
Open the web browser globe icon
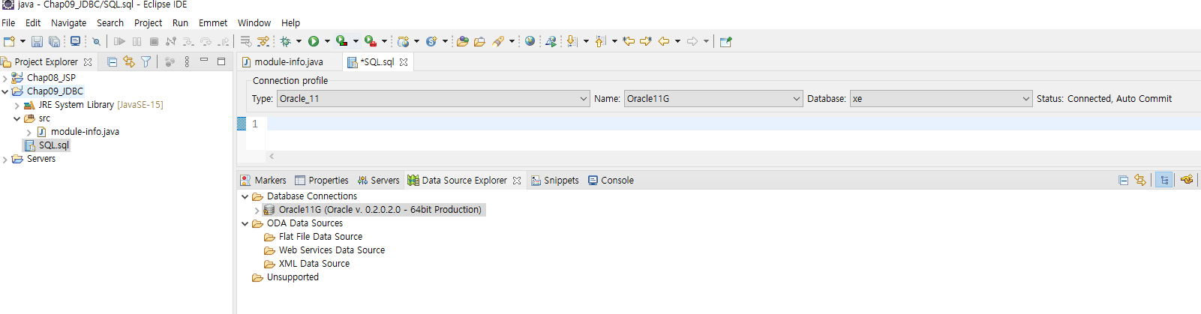point(530,41)
